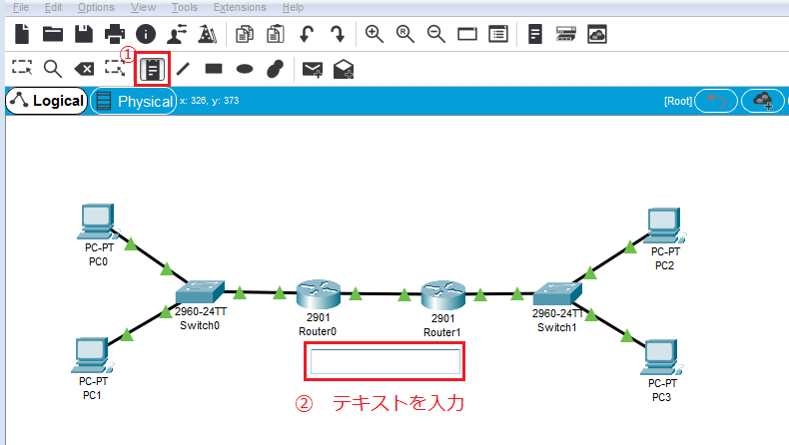Select the PC1 computer

click(x=92, y=355)
